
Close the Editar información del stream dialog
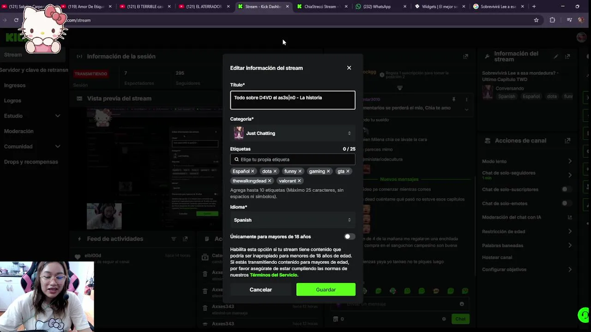[x=349, y=68]
